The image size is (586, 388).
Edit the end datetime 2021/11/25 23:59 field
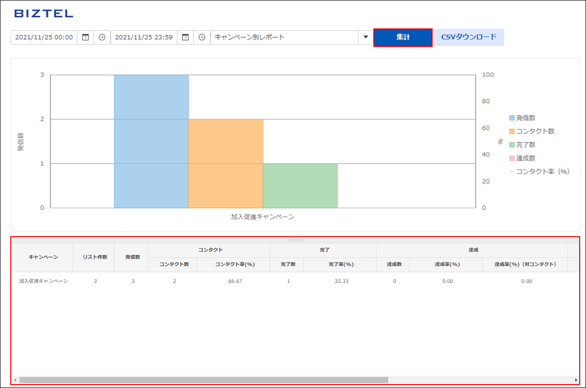144,37
